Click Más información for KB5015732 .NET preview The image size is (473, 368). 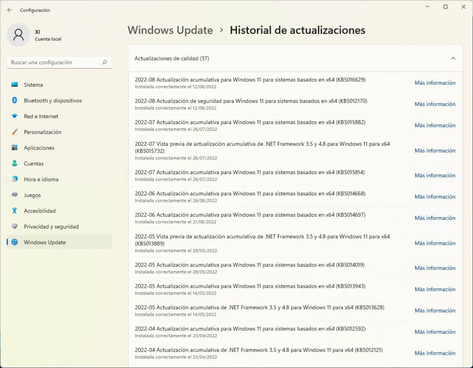tap(435, 150)
